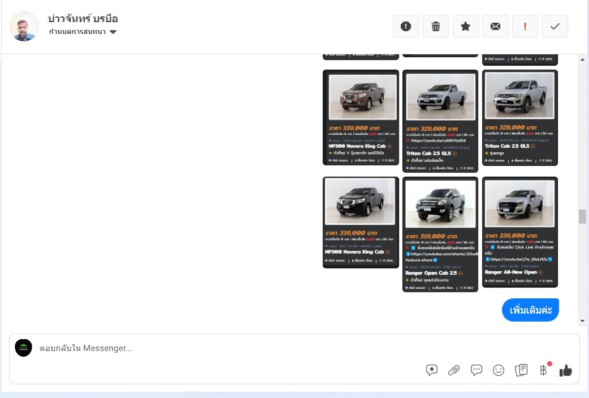Click the chat scrollbar thumb
The image size is (589, 398).
coord(582,216)
